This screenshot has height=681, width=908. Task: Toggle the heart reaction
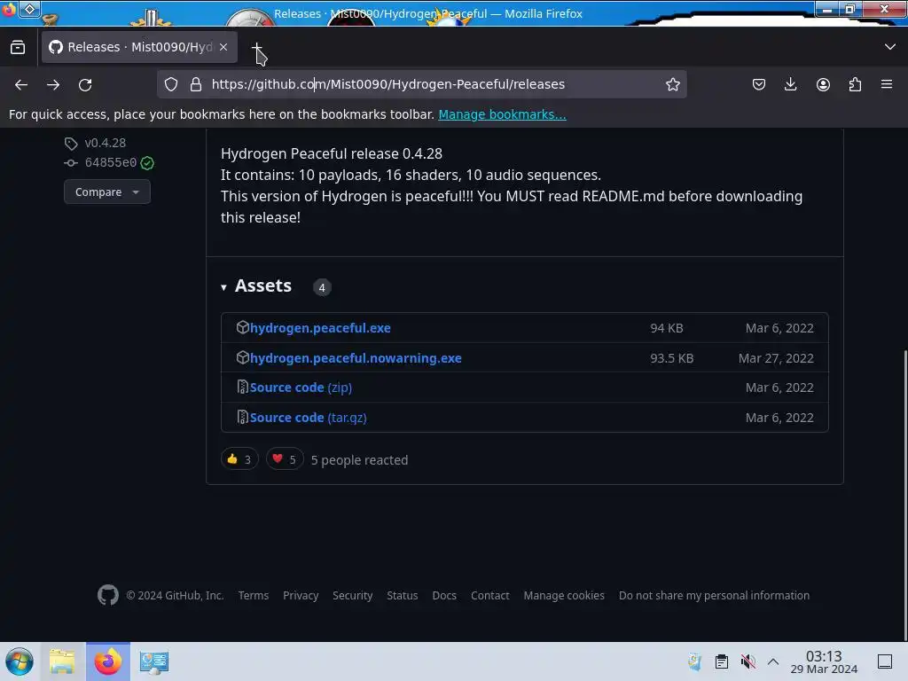[285, 459]
